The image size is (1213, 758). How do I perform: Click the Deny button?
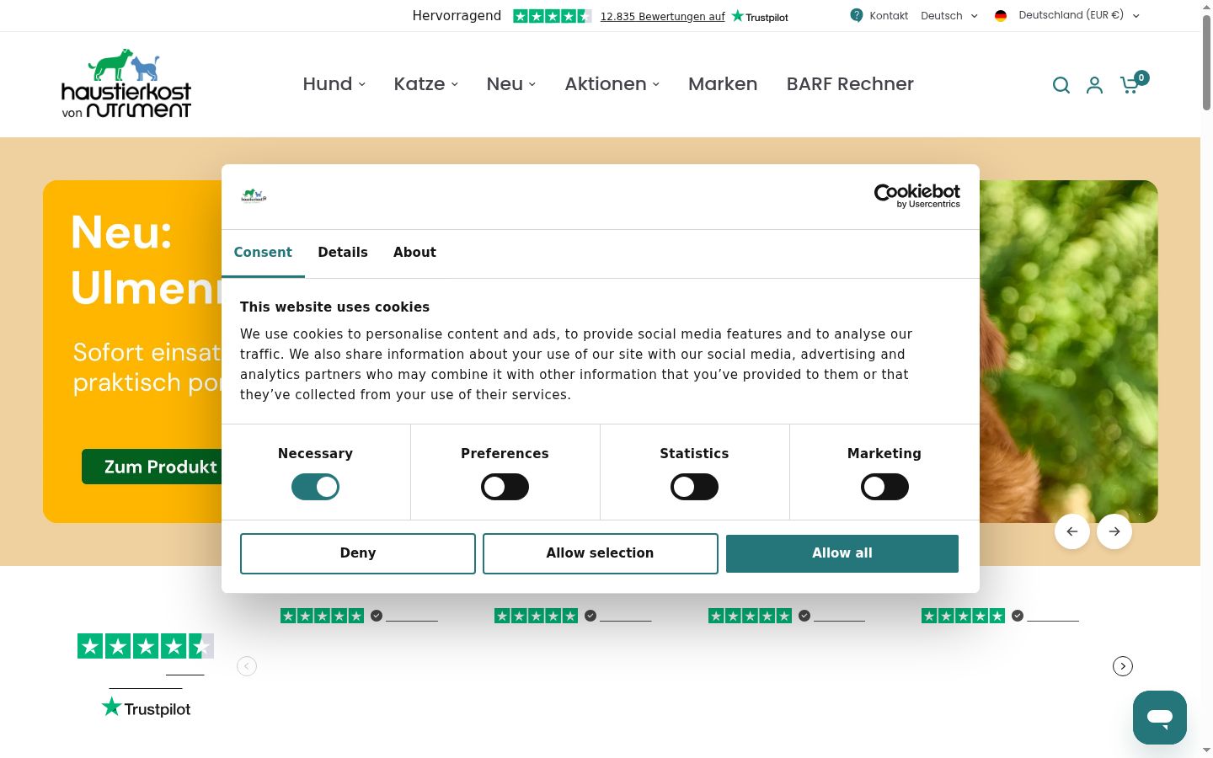click(358, 553)
